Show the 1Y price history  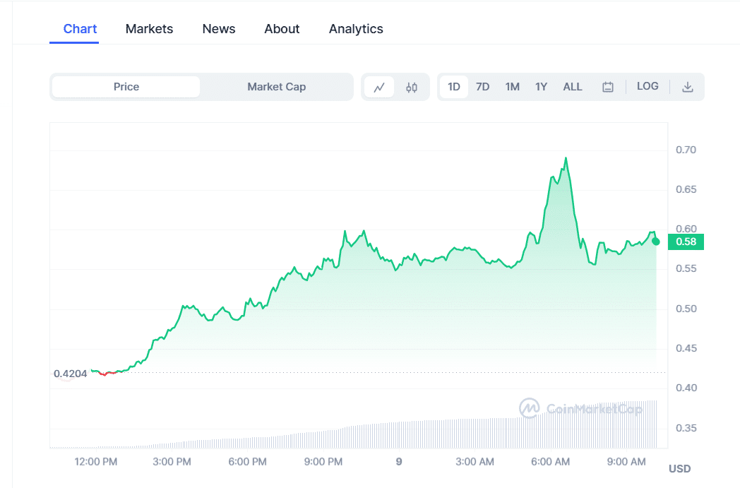[541, 87]
